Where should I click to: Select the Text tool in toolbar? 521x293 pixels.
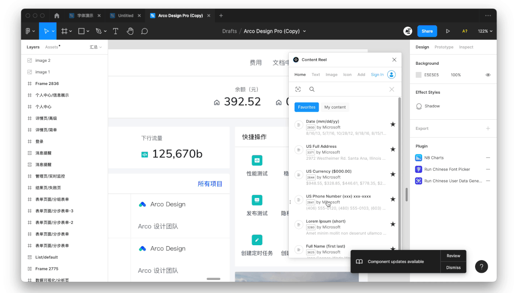point(115,31)
